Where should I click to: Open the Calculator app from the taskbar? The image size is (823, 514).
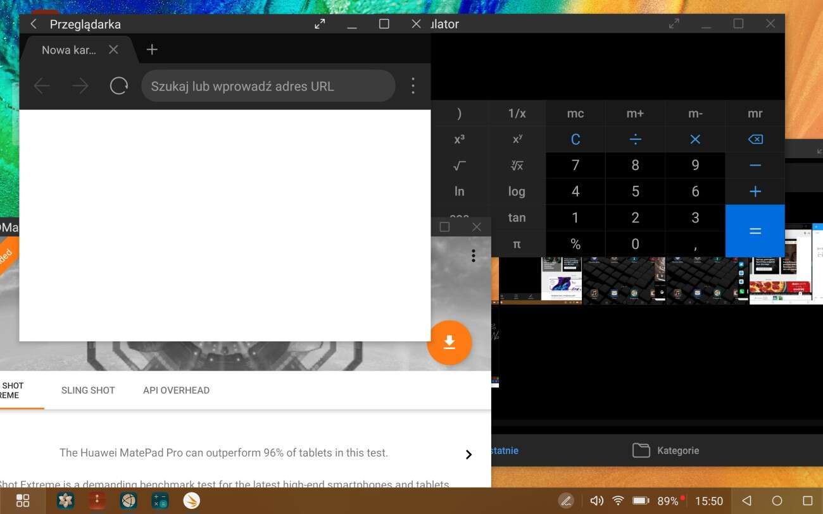click(160, 500)
